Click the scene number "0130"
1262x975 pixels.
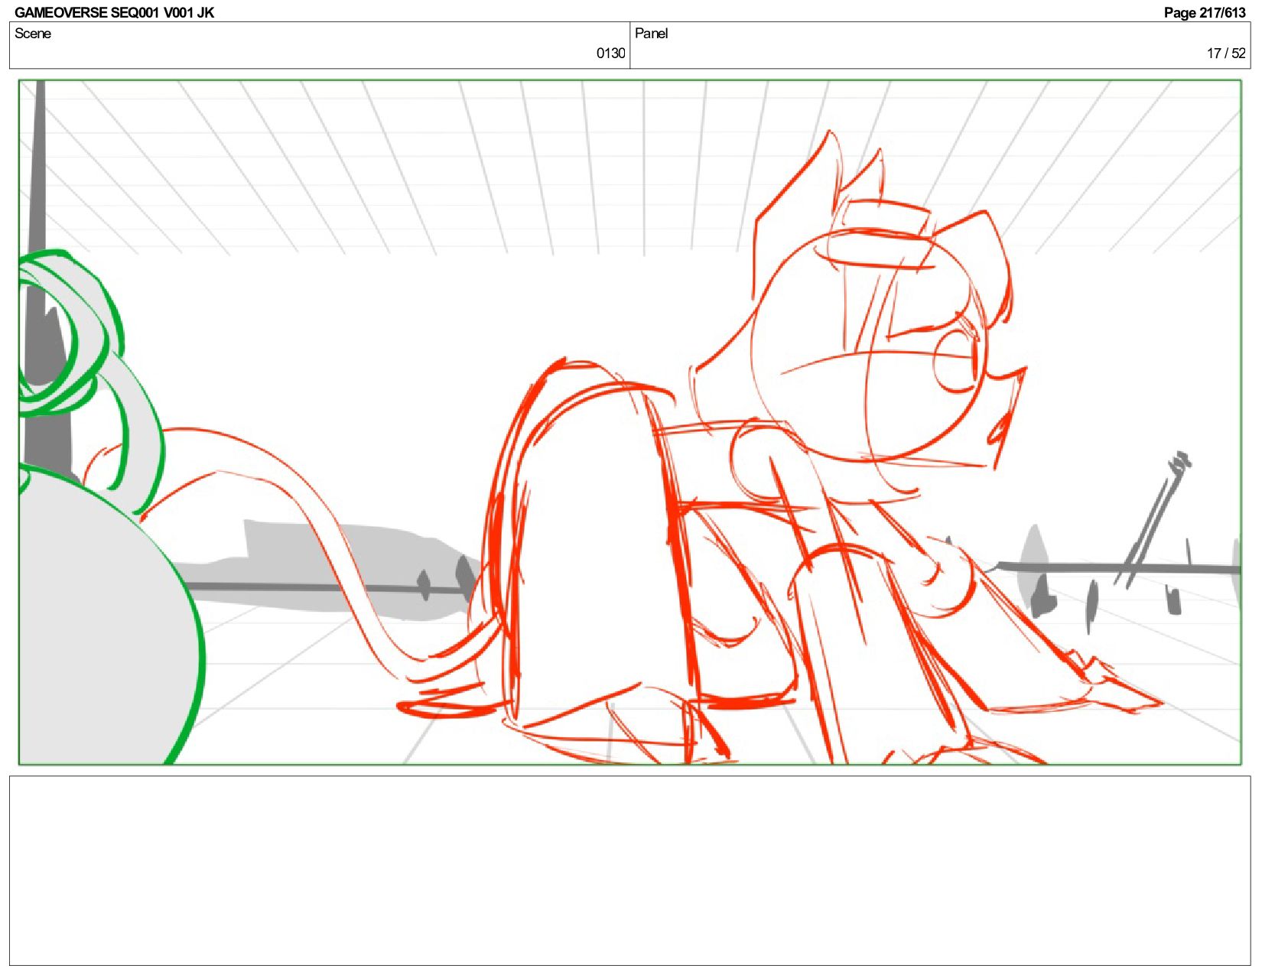610,53
